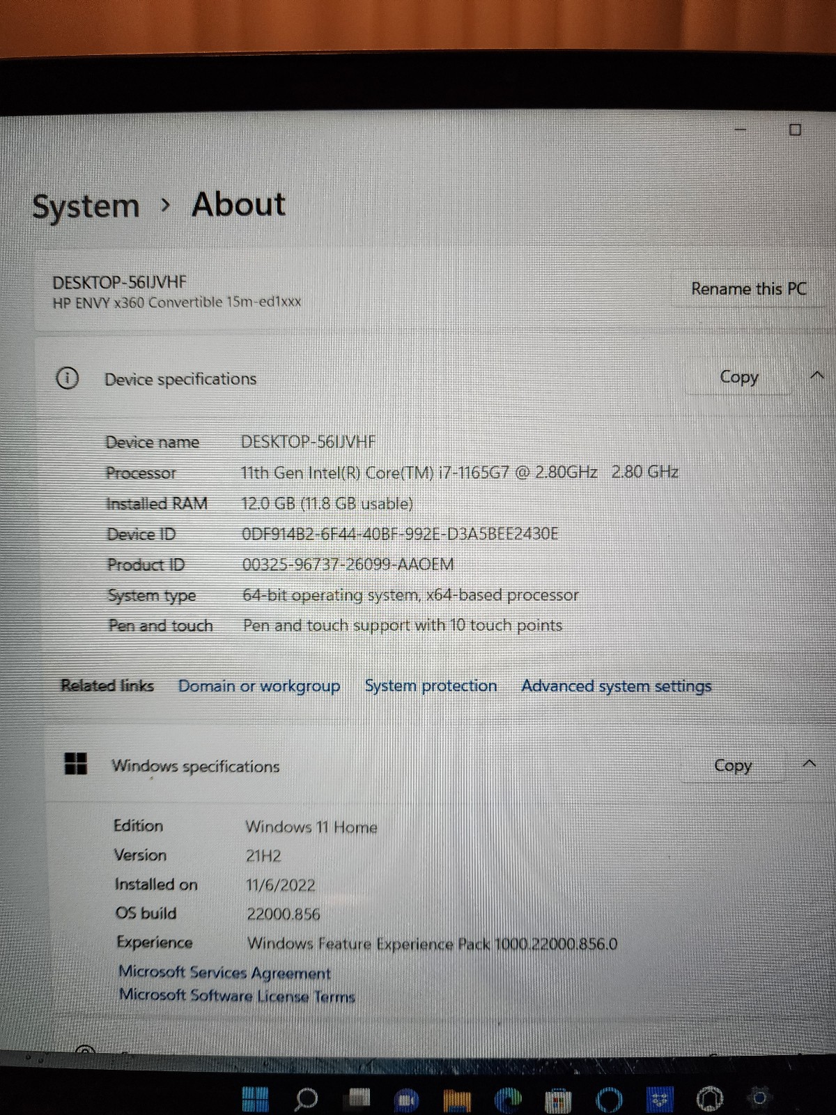Open Task View on the taskbar
836x1115 pixels.
coord(359,1099)
